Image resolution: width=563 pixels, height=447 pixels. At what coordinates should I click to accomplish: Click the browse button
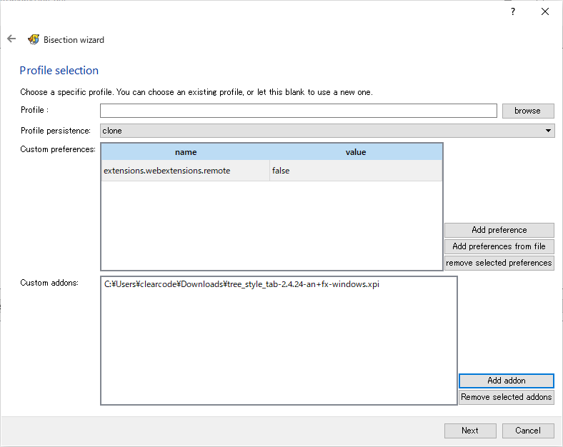[x=528, y=111]
